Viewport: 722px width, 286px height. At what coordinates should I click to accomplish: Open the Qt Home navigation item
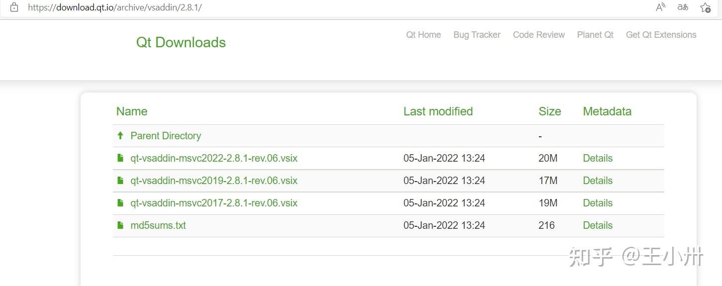[x=423, y=35]
